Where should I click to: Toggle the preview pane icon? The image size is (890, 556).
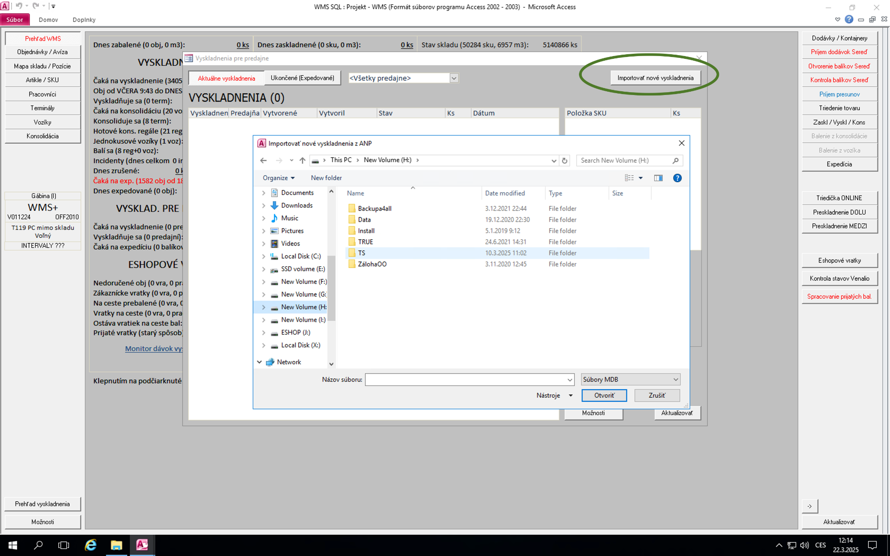tap(658, 178)
